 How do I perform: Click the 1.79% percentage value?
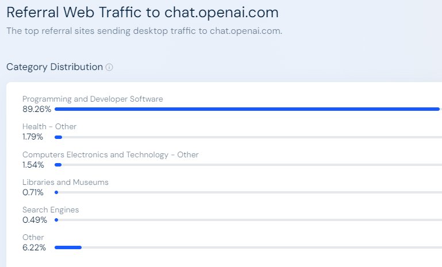34,137
